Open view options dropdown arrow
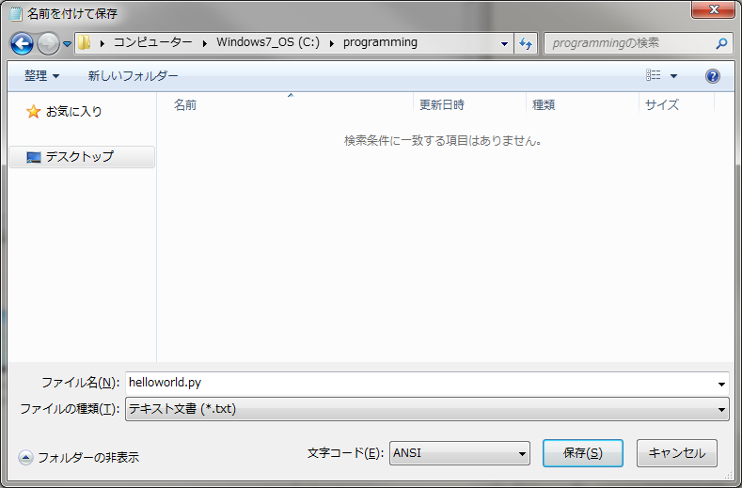The width and height of the screenshot is (742, 488). pyautogui.click(x=673, y=76)
